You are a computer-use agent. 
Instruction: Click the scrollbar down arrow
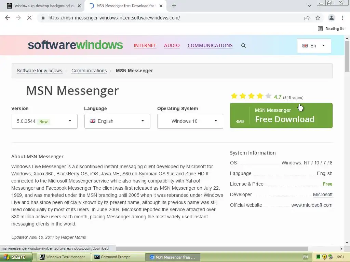(x=347, y=243)
